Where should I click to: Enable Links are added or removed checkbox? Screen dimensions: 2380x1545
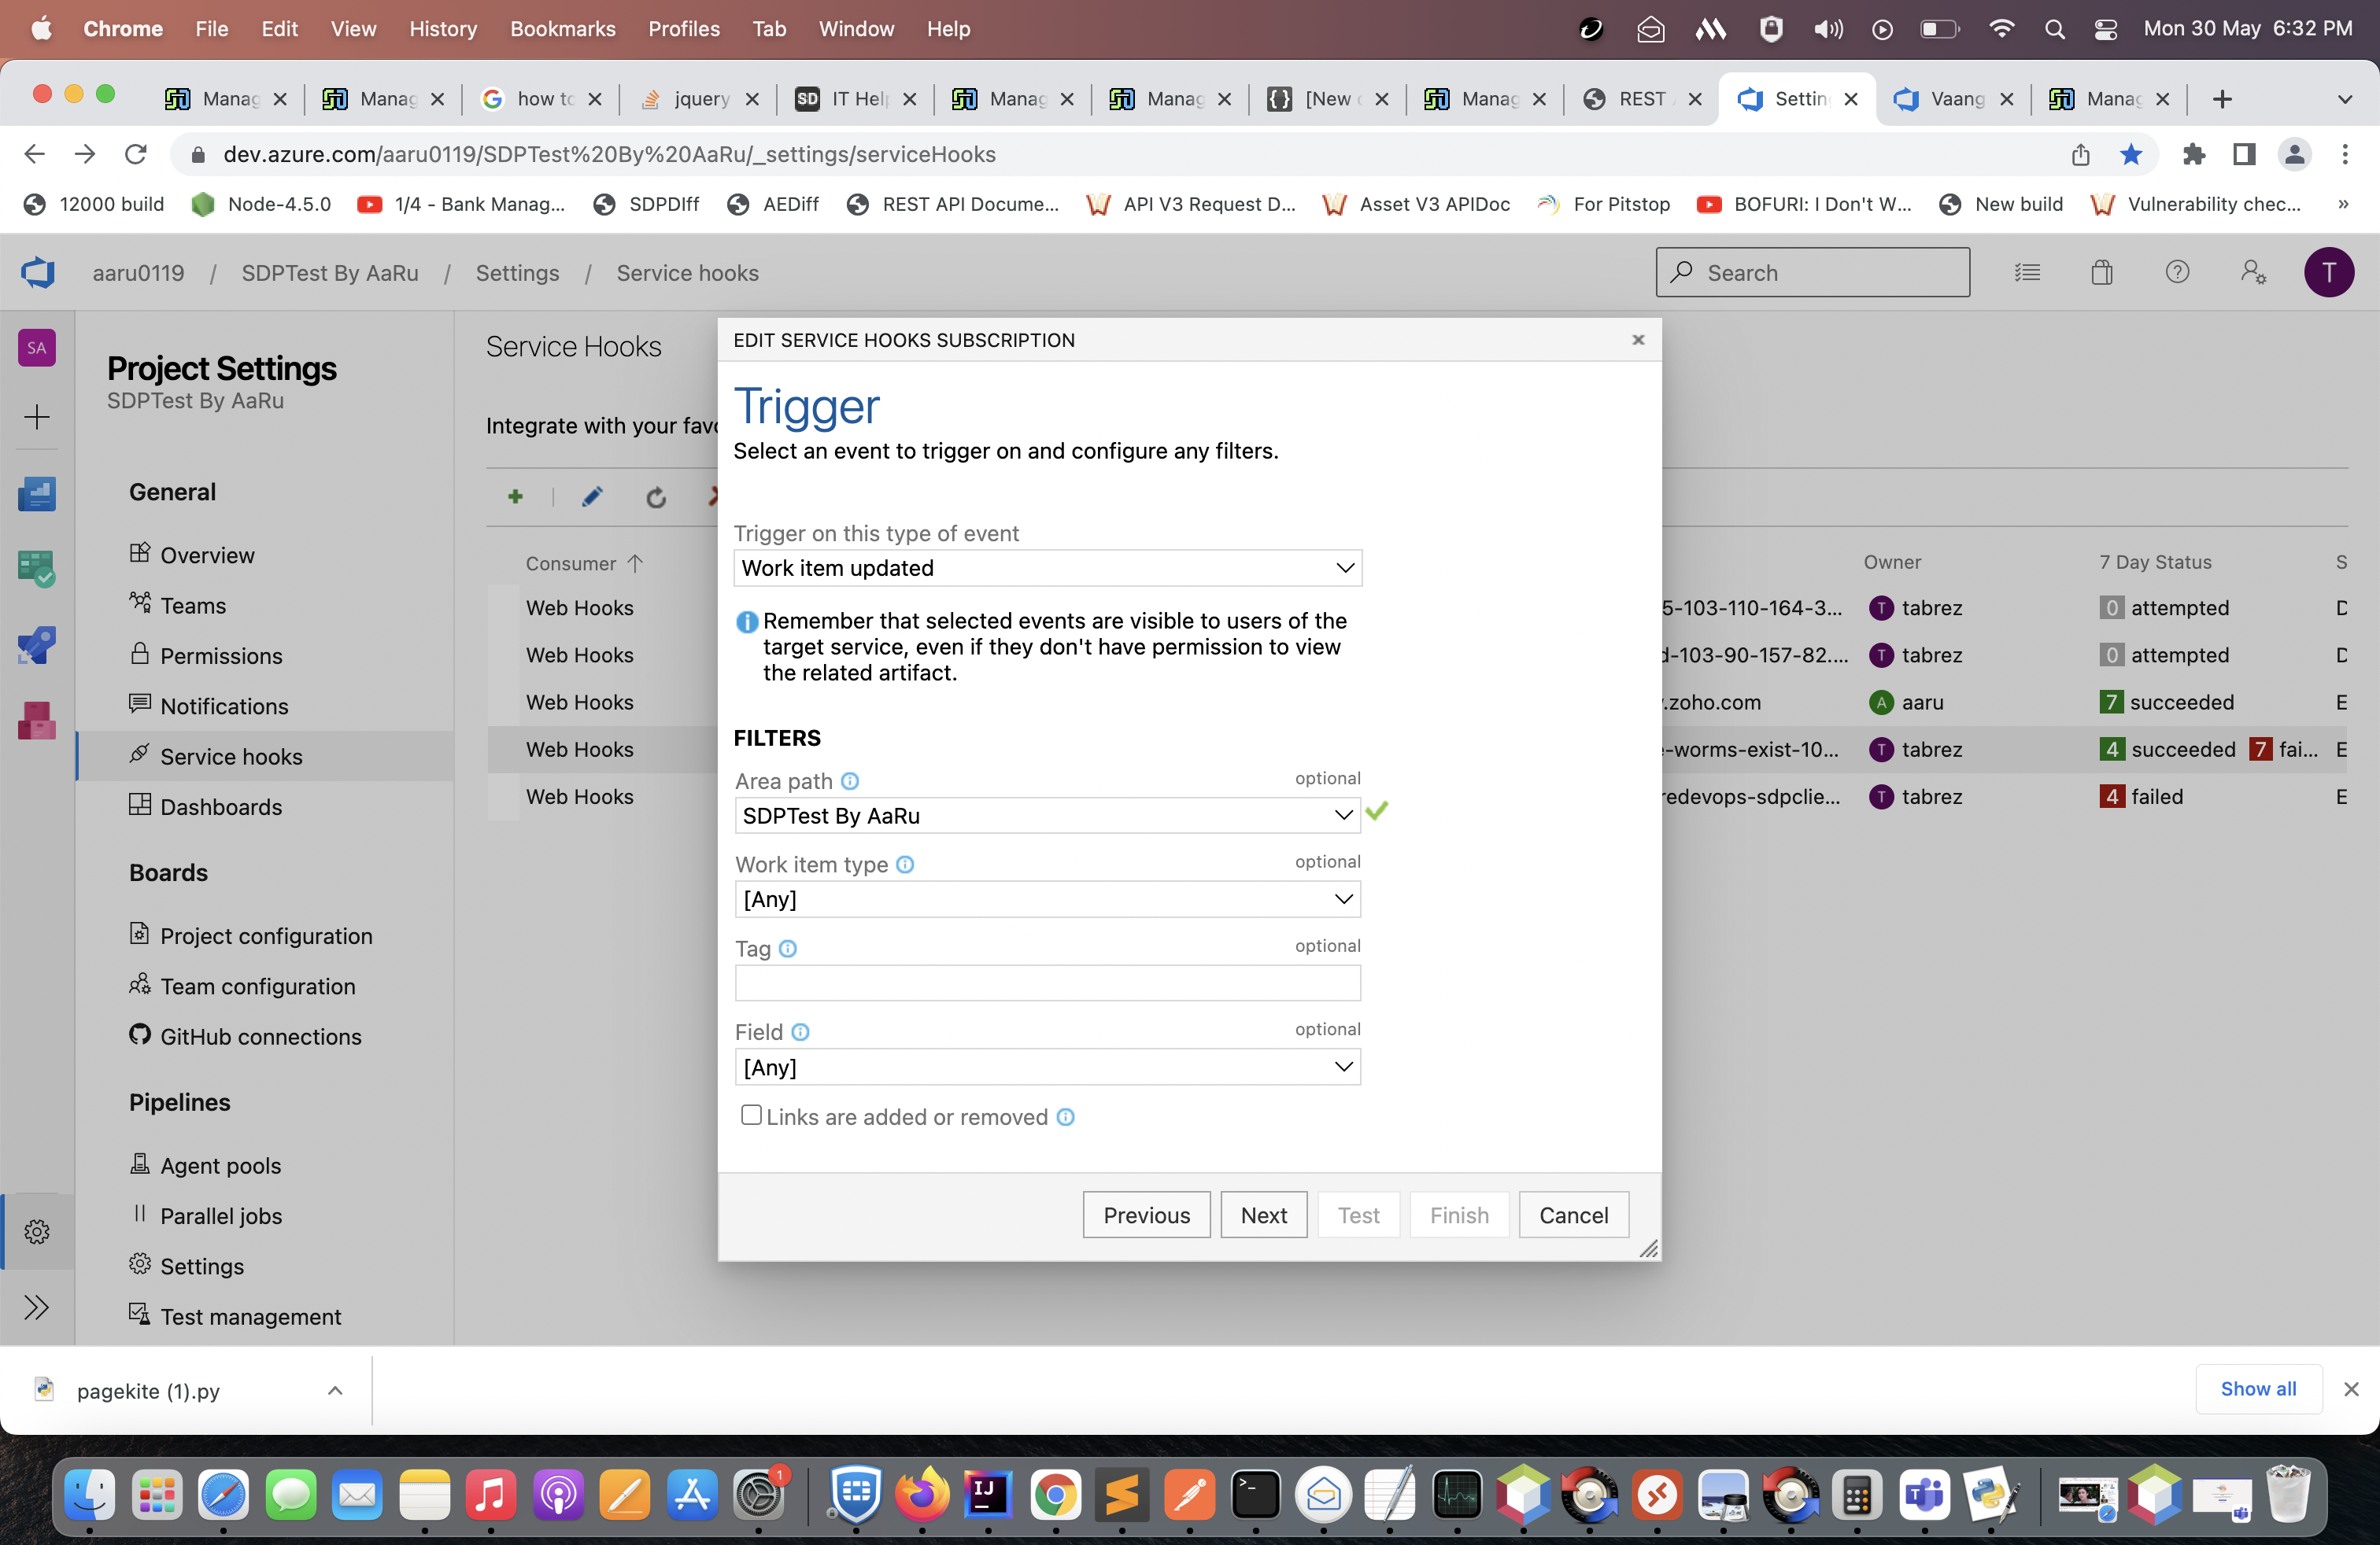point(751,1115)
